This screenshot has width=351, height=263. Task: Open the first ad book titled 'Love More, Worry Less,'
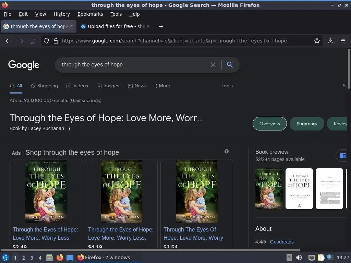(x=45, y=234)
